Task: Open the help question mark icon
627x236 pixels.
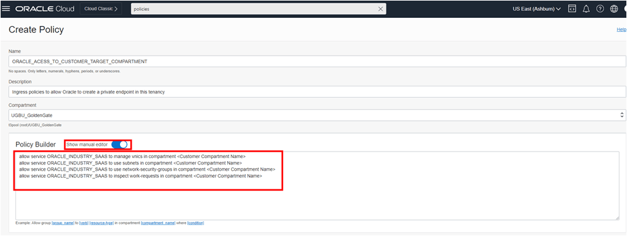Action: [x=600, y=9]
